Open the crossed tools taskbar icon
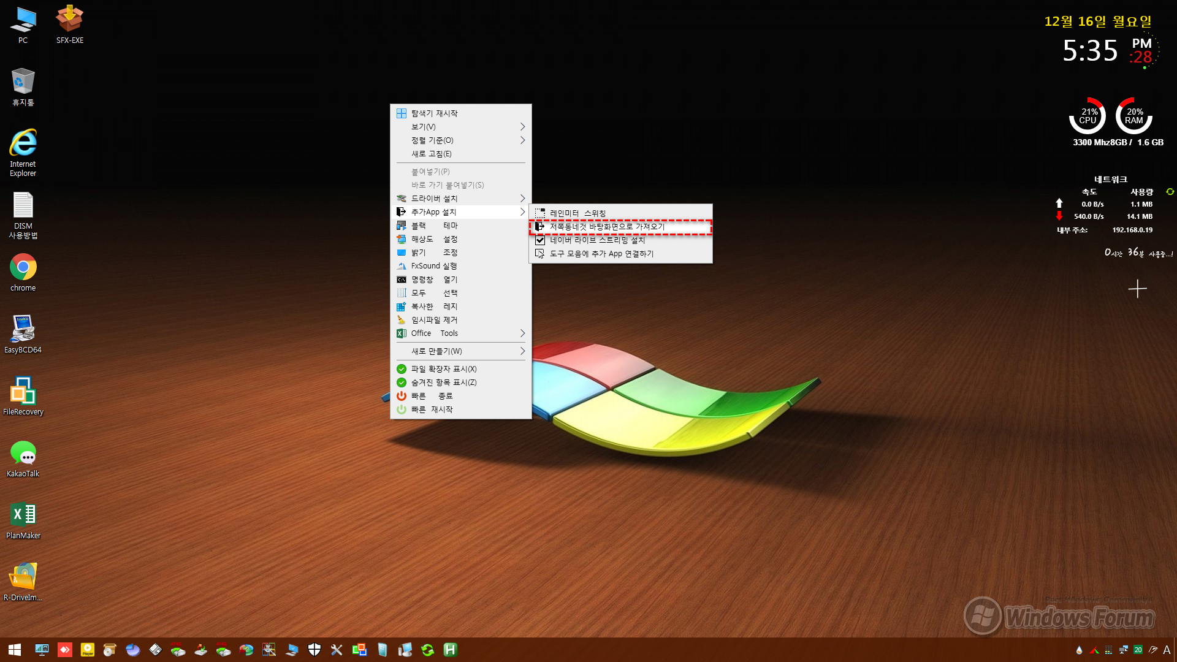Viewport: 1177px width, 662px height. (x=337, y=650)
